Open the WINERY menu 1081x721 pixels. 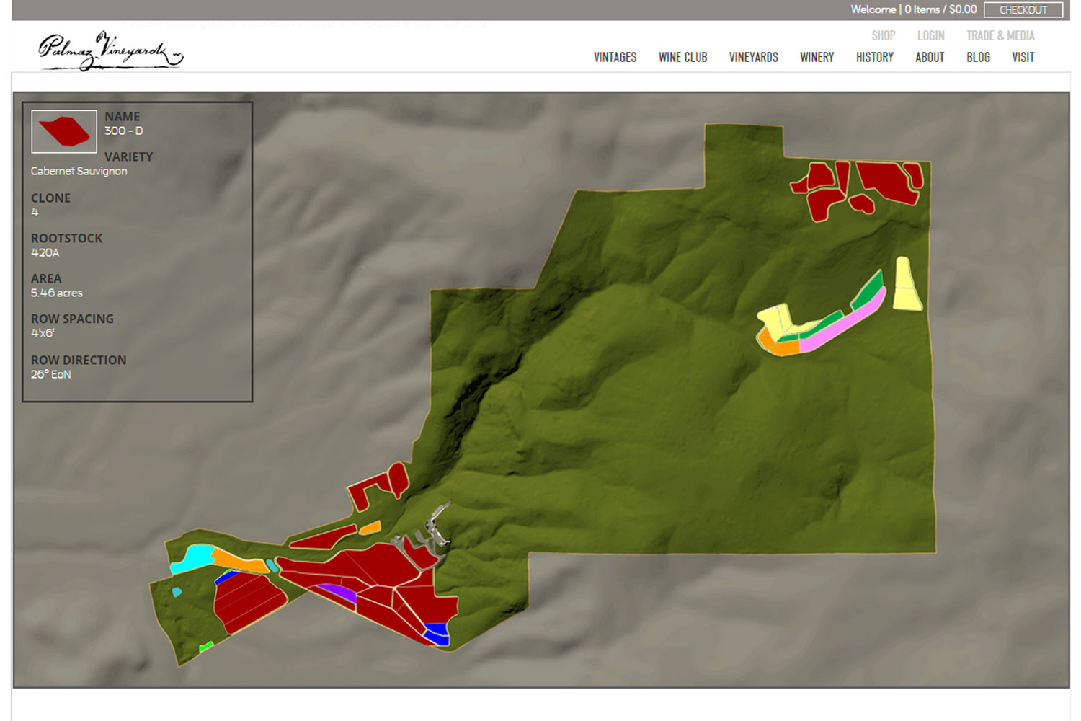pyautogui.click(x=817, y=57)
